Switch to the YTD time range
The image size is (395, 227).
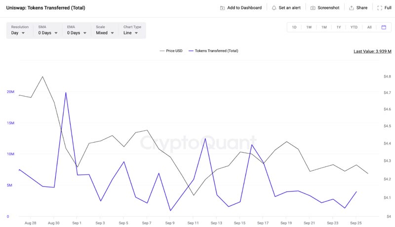(354, 27)
